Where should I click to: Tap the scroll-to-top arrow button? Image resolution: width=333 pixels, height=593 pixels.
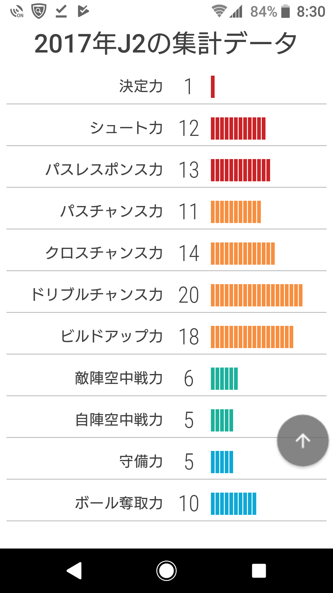tap(302, 440)
